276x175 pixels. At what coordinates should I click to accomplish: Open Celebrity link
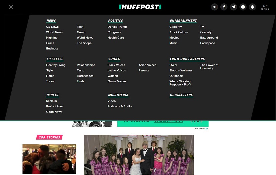pyautogui.click(x=176, y=27)
